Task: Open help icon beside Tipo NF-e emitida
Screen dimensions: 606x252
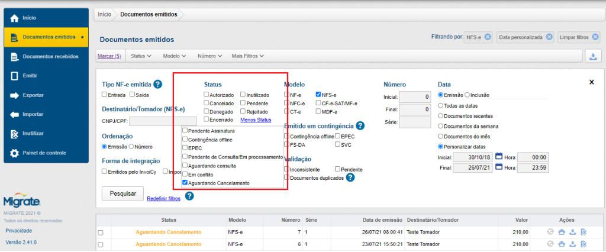Action: (157, 85)
